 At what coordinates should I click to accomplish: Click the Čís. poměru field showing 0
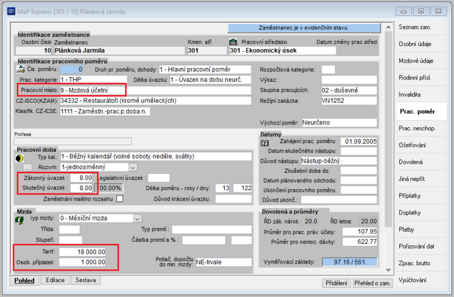tap(72, 69)
